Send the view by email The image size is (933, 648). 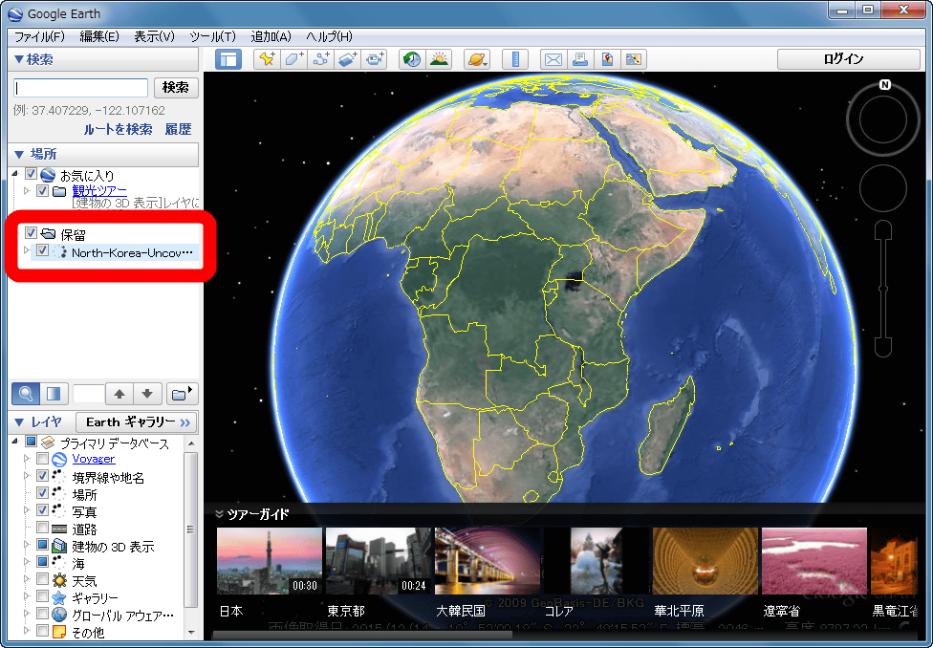pyautogui.click(x=553, y=59)
